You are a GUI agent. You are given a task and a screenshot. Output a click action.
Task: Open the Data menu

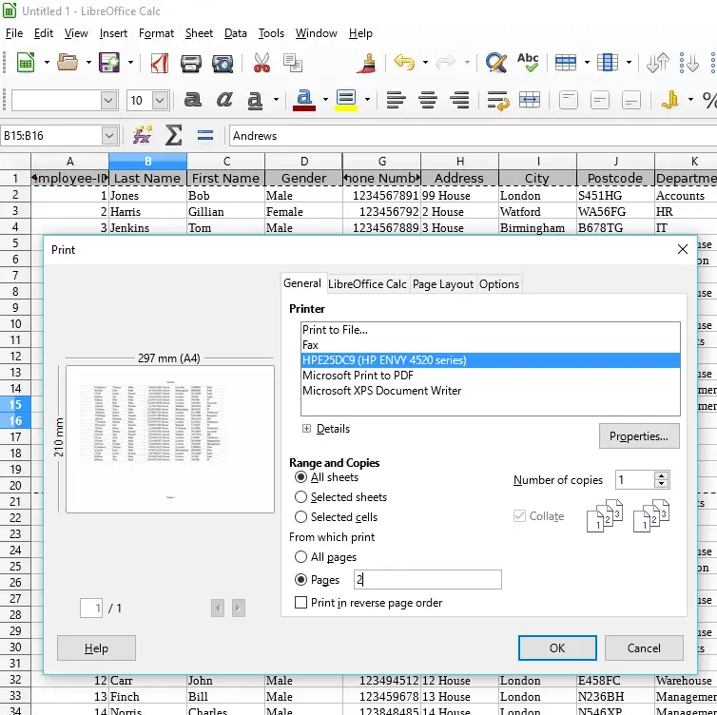click(236, 33)
